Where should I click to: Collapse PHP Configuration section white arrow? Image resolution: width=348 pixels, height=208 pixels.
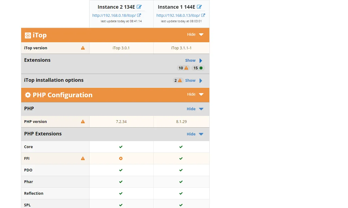[201, 95]
